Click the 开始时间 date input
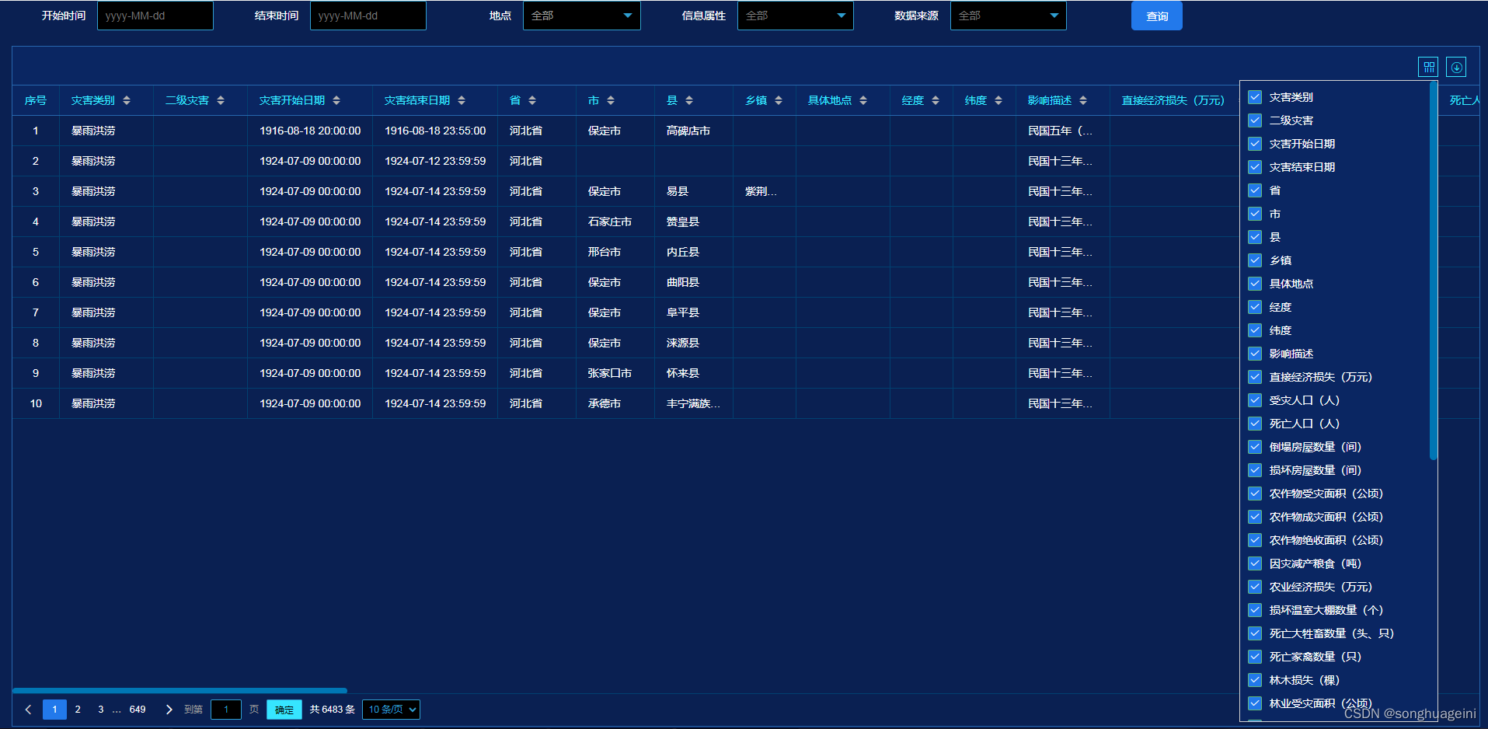 [155, 16]
